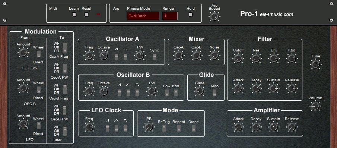Click the FLT Env Amount knob
Screen dimensions: 337x148
click(23, 52)
